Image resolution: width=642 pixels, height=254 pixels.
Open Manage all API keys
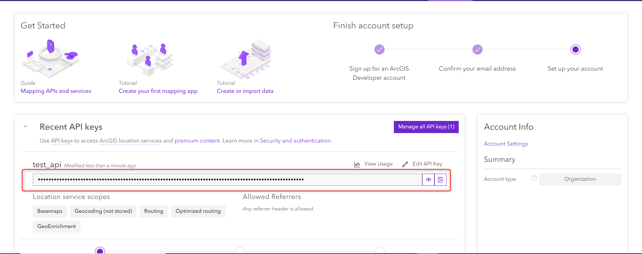pos(426,127)
